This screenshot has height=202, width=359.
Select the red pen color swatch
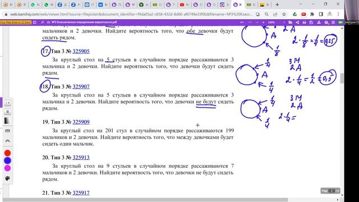7,153
